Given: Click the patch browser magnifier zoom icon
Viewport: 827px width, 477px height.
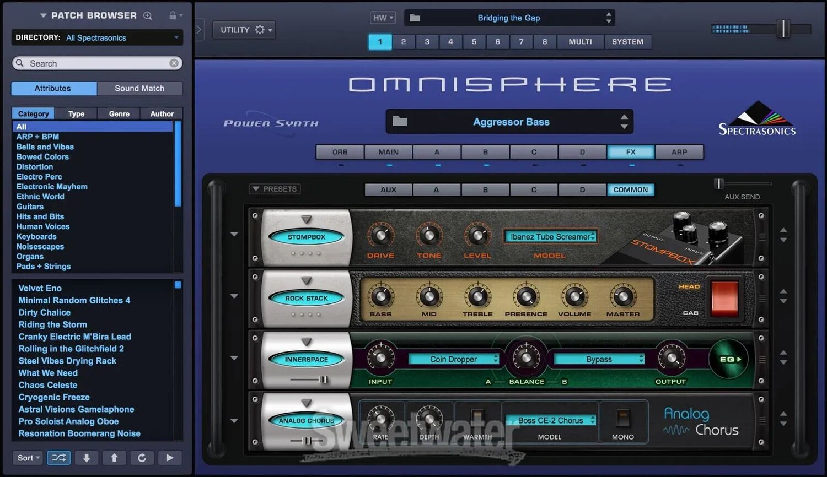Looking at the screenshot, I should (148, 15).
